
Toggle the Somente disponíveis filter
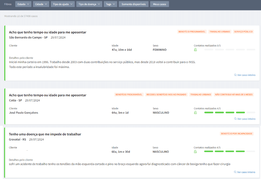(x=133, y=4)
